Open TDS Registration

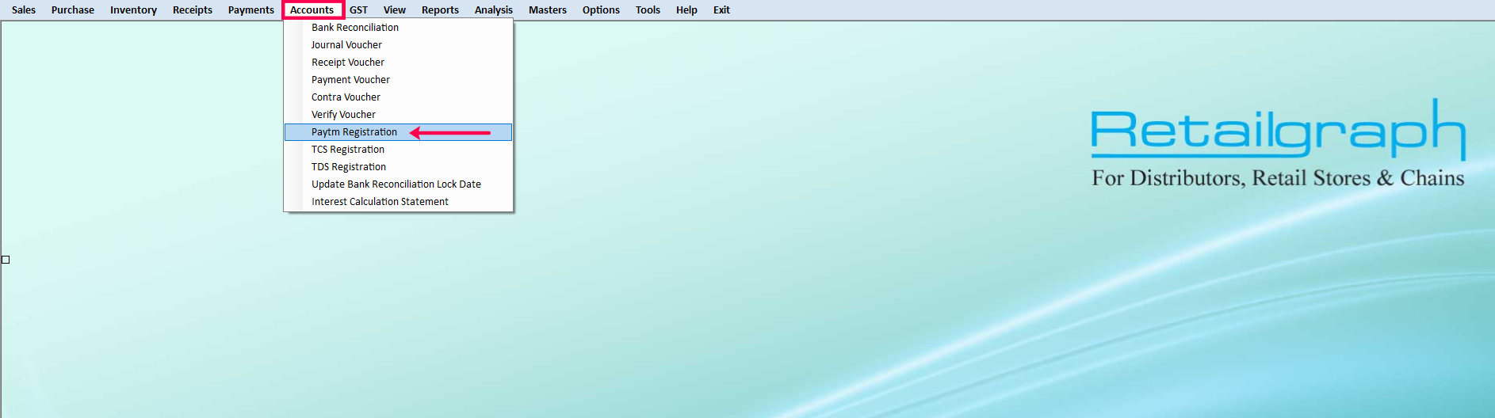(398, 167)
